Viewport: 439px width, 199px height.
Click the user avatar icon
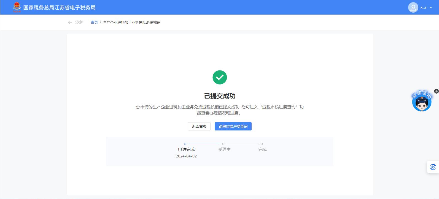click(413, 7)
